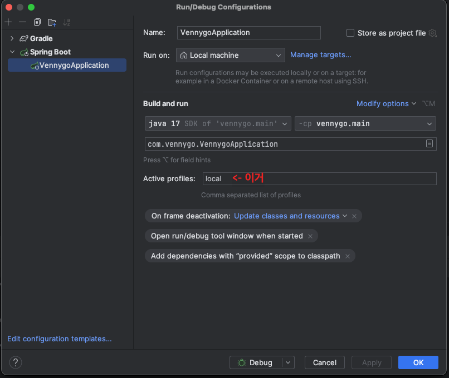Select the Spring Boot category label
Viewport: 449px width, 378px height.
pos(50,52)
